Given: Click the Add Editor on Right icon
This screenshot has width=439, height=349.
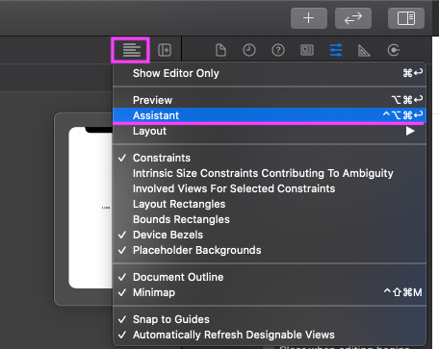Looking at the screenshot, I should point(165,50).
